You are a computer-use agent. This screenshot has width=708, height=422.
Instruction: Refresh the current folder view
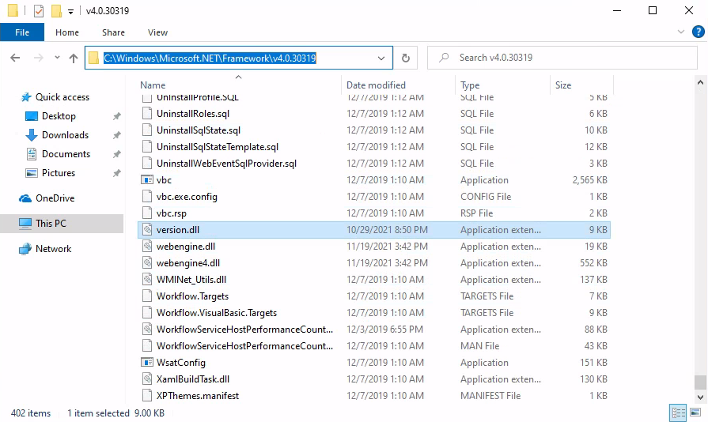[x=406, y=58]
